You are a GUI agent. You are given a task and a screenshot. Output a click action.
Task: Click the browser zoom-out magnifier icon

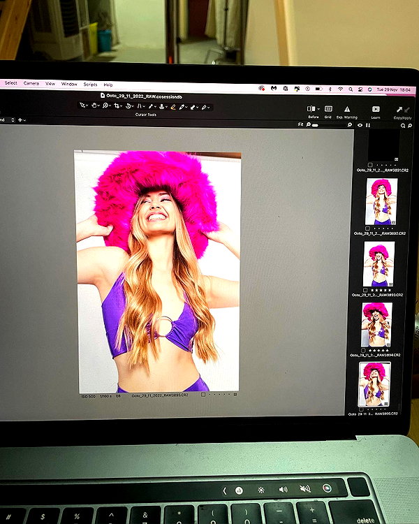[x=403, y=126]
